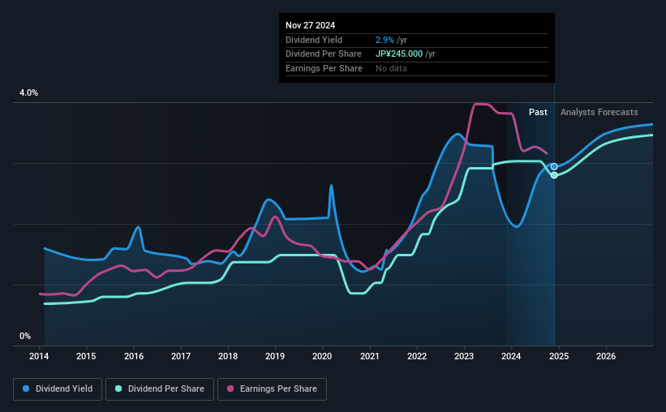Screen dimensions: 666x412
Task: Click the 2.9% dividend yield value
Action: pos(385,40)
